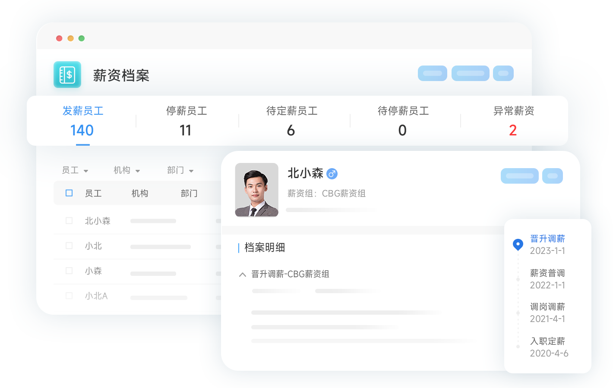Jump to 薪资普调 2022-1-1 timeline entry
Screen dimensions: 613x388
click(x=547, y=279)
